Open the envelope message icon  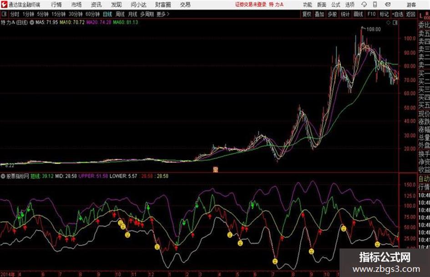click(x=388, y=5)
